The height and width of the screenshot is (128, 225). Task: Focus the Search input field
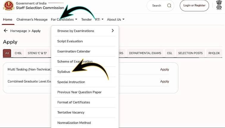160,6
